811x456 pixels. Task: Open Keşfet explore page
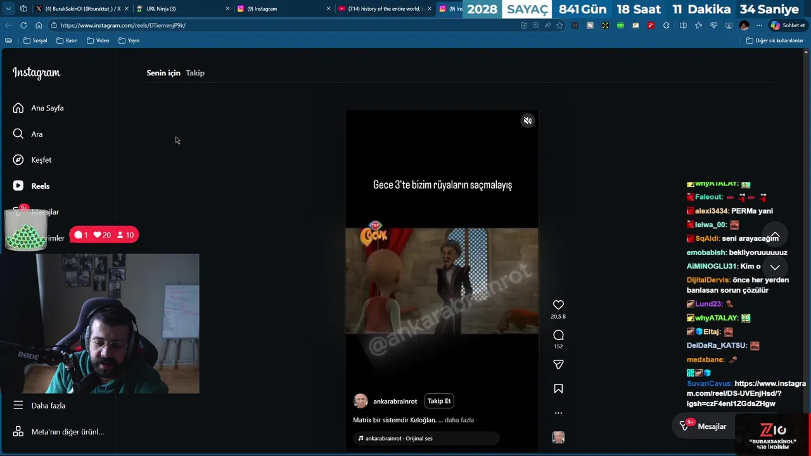[x=32, y=160]
